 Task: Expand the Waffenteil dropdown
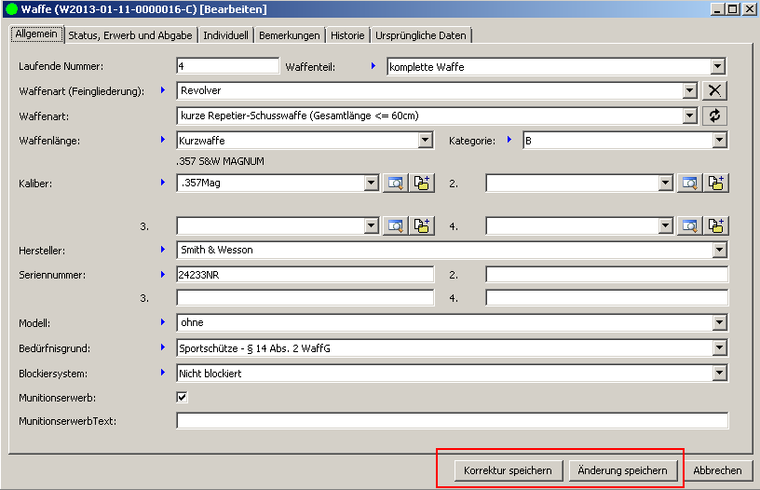tap(717, 67)
